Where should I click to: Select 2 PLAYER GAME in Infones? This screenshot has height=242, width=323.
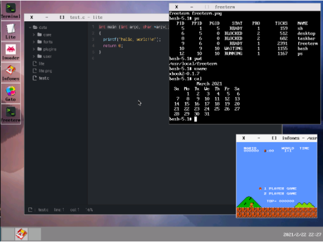pos(280,193)
